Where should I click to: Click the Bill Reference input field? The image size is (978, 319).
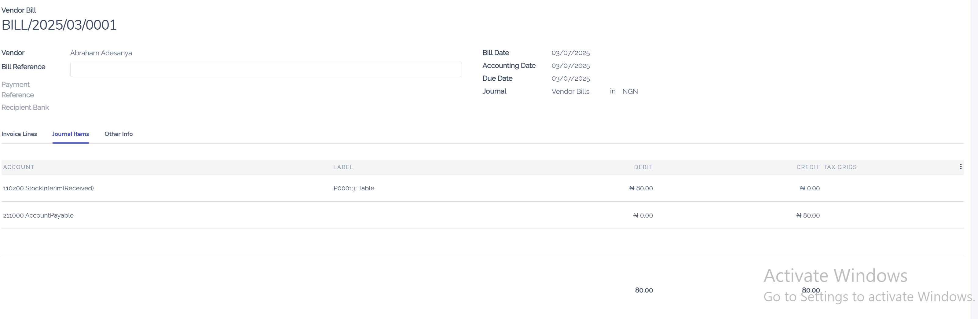click(x=266, y=69)
